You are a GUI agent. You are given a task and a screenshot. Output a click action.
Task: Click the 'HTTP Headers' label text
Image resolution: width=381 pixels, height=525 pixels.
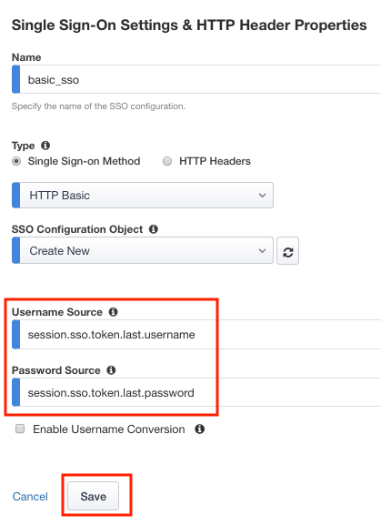tap(215, 161)
